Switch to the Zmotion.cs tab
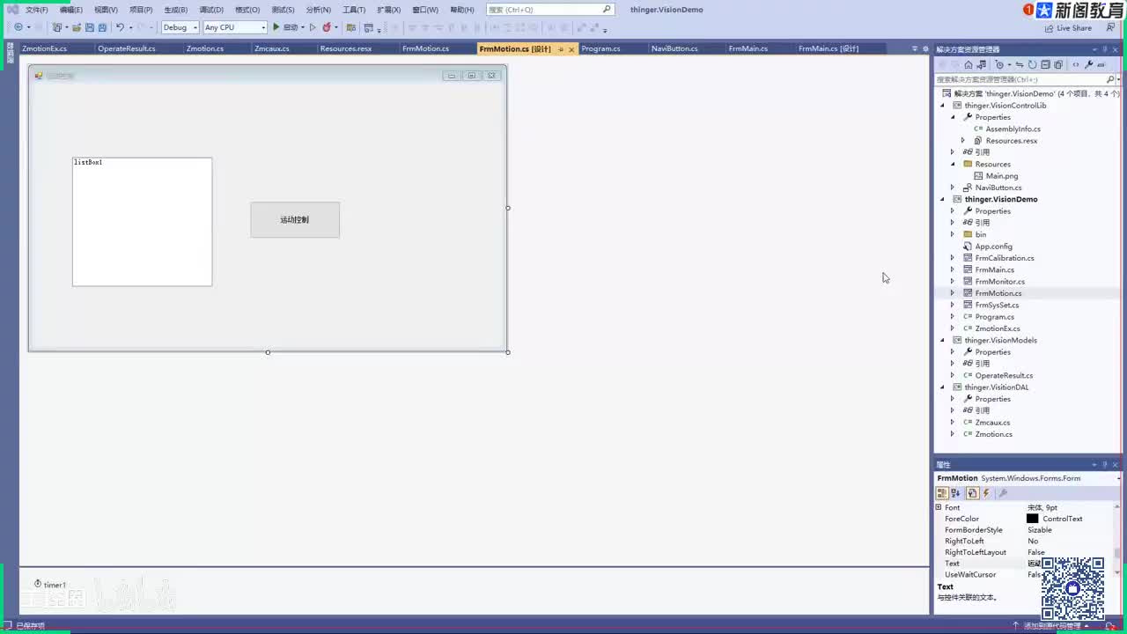Image resolution: width=1127 pixels, height=634 pixels. 204,48
